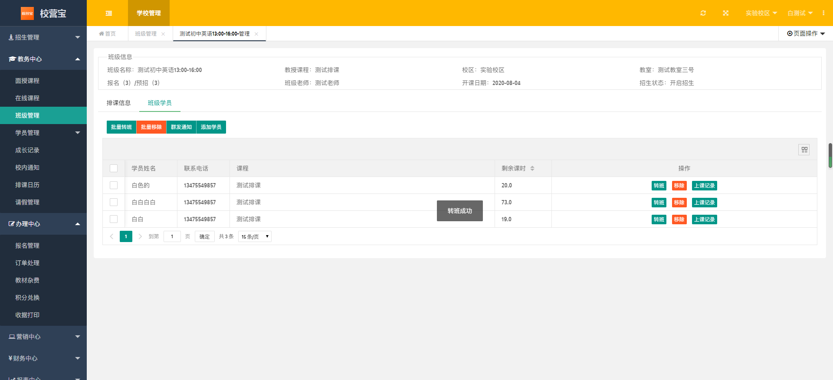Open 上课记录 for student 白白白白
This screenshot has height=380, width=833.
pyautogui.click(x=705, y=203)
